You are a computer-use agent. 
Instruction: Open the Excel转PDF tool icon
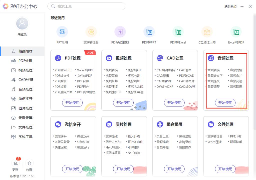(236, 32)
